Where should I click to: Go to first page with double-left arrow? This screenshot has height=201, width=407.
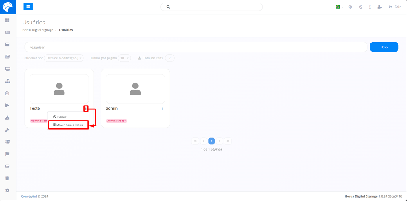(195, 141)
